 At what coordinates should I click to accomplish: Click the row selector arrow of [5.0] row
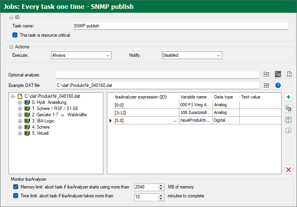(x=110, y=120)
